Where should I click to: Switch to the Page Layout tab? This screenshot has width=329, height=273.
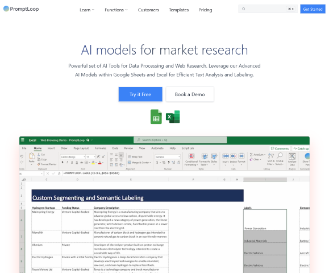81,148
